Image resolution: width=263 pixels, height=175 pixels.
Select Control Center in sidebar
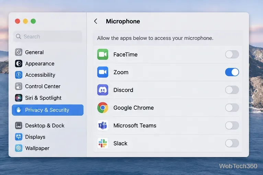click(48, 86)
